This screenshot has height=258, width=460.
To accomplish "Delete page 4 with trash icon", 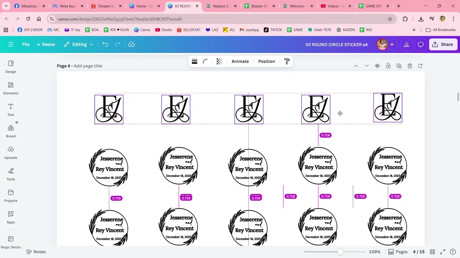I will [x=410, y=66].
